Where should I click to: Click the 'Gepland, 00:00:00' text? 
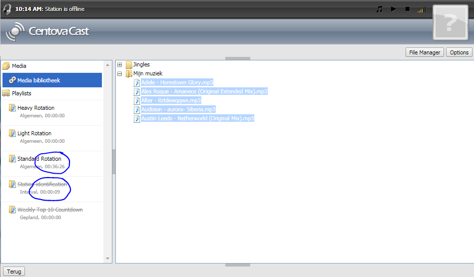coord(40,217)
